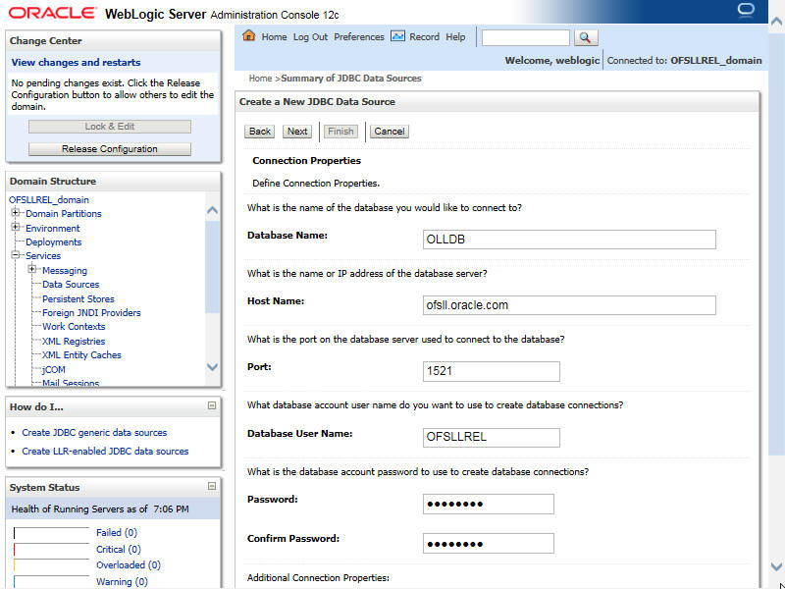Click the Database Name field
Image resolution: width=785 pixels, height=589 pixels.
pos(569,240)
